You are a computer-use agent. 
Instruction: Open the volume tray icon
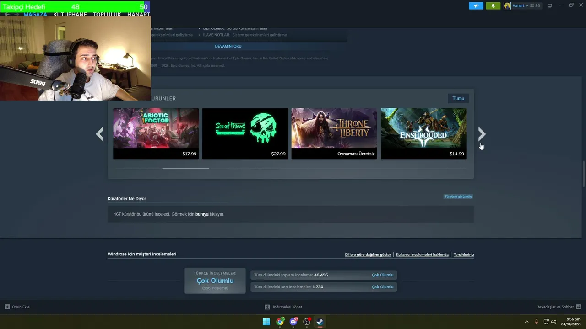554,322
